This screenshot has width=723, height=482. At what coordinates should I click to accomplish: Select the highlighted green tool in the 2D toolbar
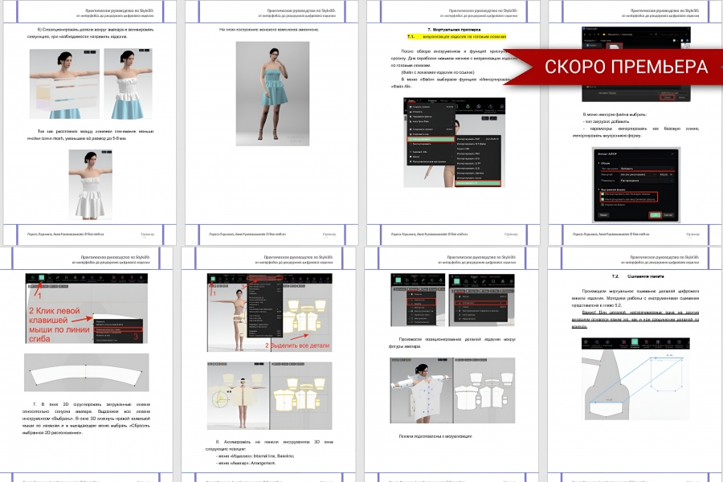tap(41, 277)
